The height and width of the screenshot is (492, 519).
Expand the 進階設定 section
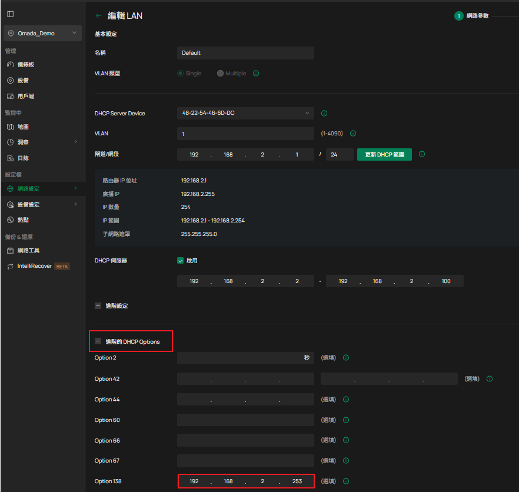(98, 306)
